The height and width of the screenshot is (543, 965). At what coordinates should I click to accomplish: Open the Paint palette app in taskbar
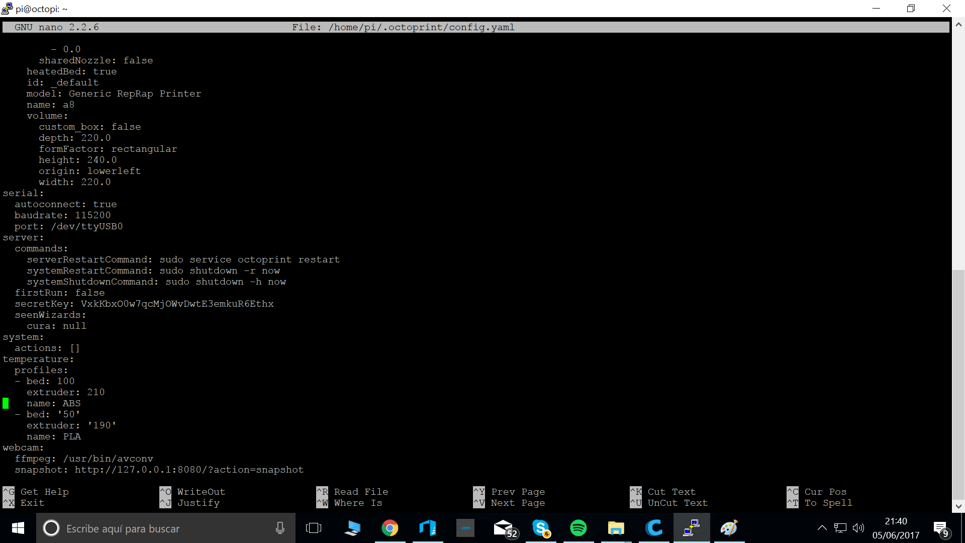pyautogui.click(x=729, y=528)
